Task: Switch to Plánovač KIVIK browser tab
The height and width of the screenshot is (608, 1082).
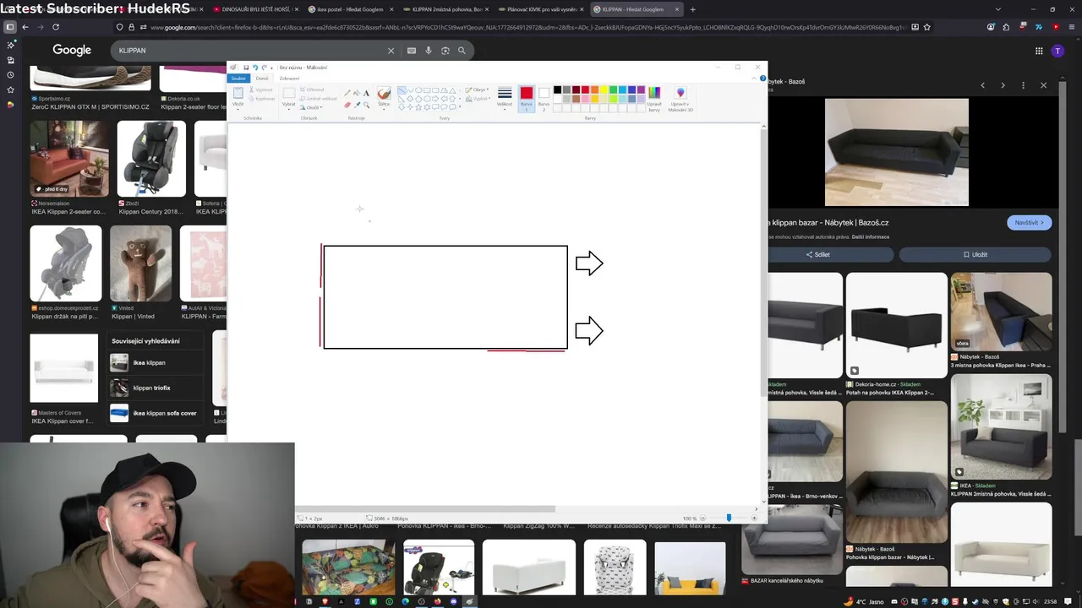Action: pos(540,9)
